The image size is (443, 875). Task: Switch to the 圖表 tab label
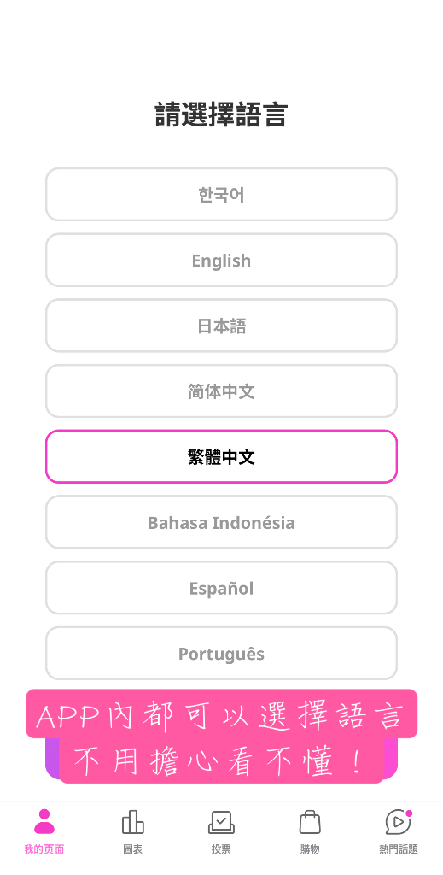[132, 849]
